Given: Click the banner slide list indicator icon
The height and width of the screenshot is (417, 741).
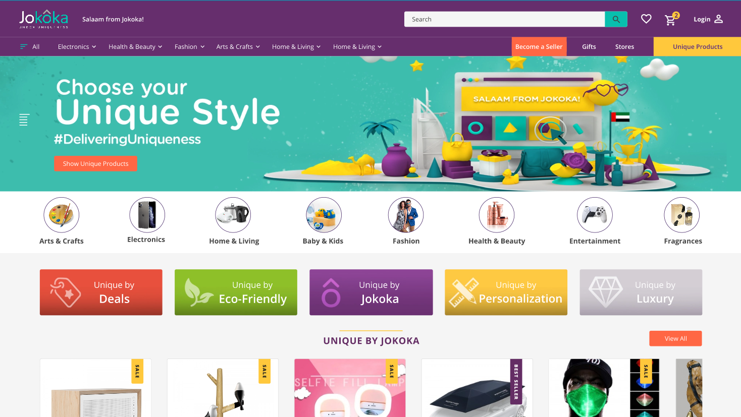Looking at the screenshot, I should click(24, 120).
